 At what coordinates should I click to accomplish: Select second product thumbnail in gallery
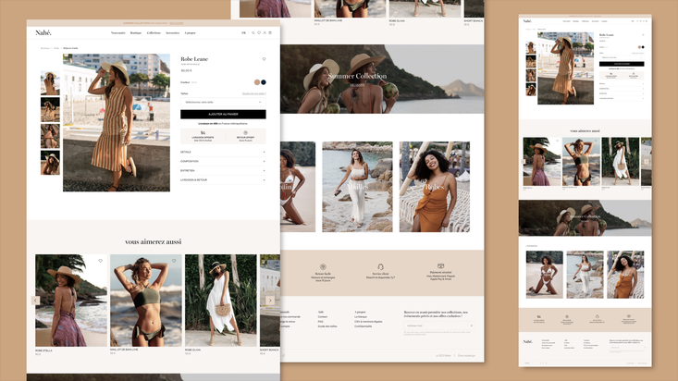click(50, 109)
